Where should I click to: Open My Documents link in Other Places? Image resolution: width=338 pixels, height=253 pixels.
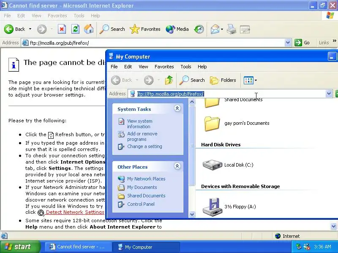click(142, 187)
